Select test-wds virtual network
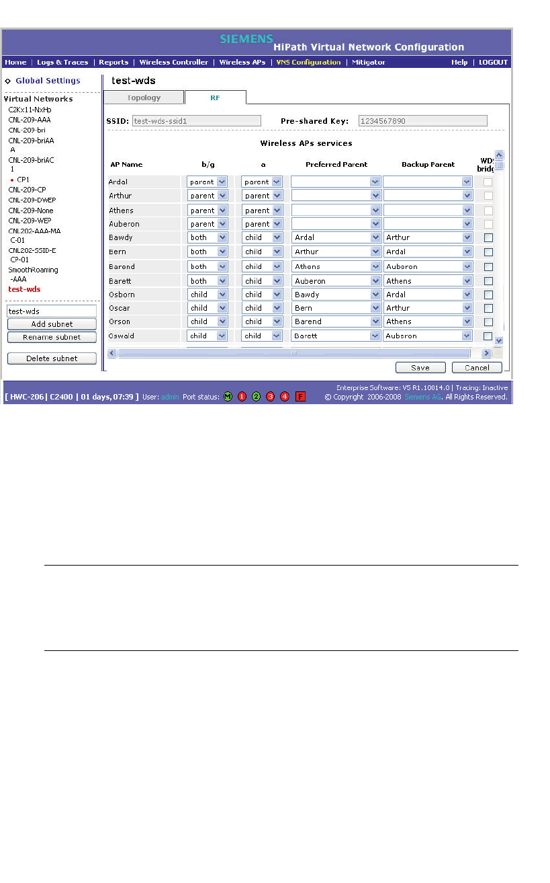Viewport: 550px width, 883px height. tap(24, 289)
